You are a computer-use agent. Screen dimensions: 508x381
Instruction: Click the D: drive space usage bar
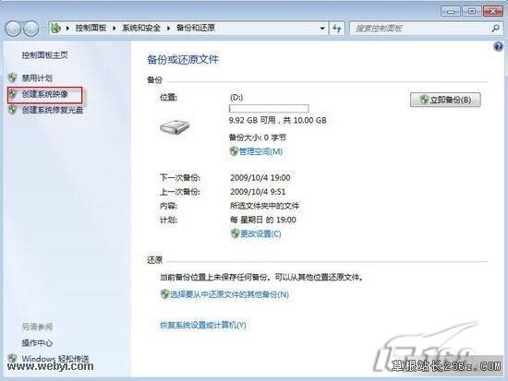(x=269, y=109)
